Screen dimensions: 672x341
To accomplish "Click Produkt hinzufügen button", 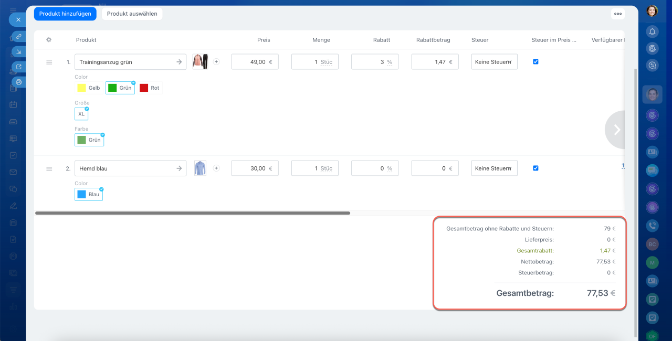I will pos(65,14).
